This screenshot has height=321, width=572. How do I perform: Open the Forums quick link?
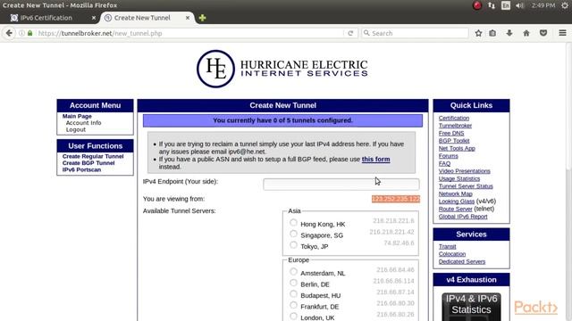click(449, 156)
